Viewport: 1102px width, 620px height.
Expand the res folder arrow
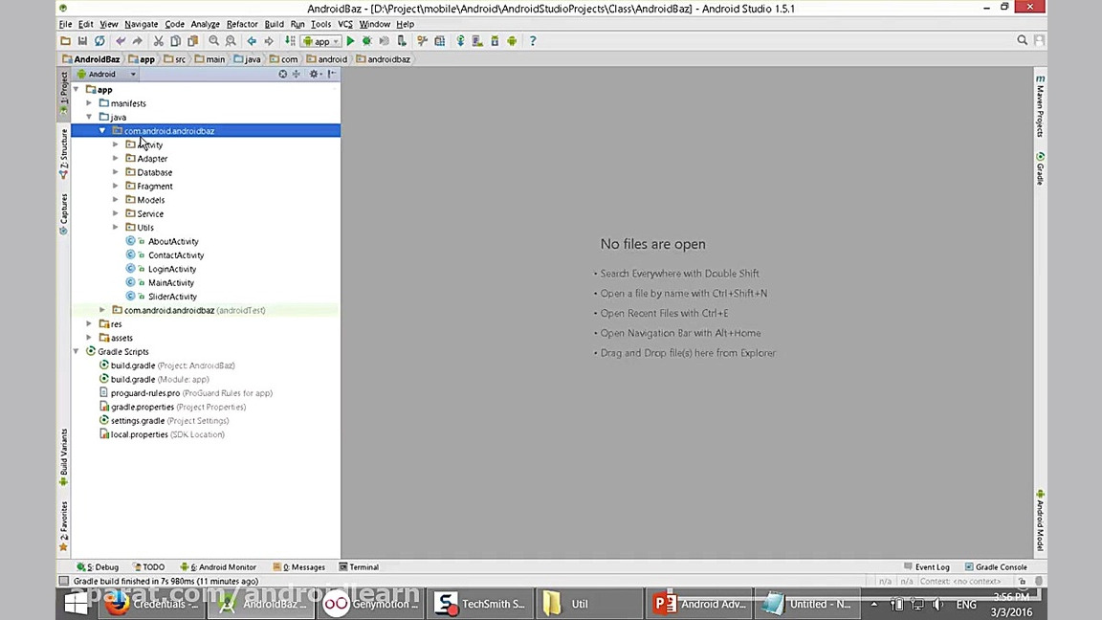coord(89,323)
